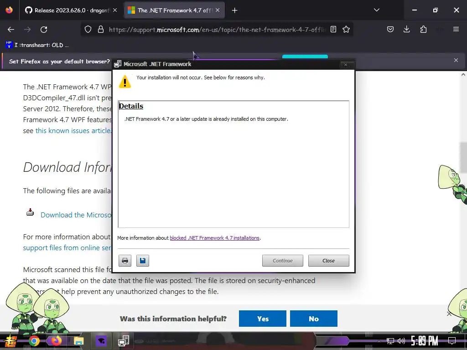Image resolution: width=467 pixels, height=350 pixels.
Task: Click the purple app taskbar icon
Action: [x=101, y=341]
